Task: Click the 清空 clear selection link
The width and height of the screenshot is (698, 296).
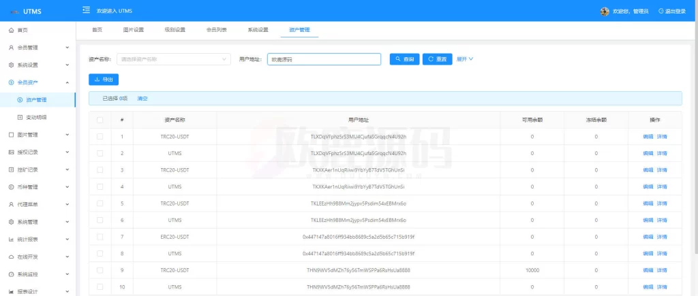Action: point(142,99)
